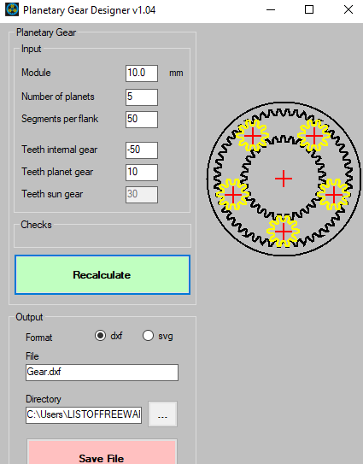
Task: Click the File name field Gear.dxf
Action: point(102,373)
